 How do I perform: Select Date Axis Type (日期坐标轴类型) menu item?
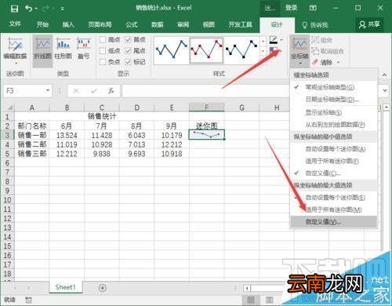pos(333,100)
